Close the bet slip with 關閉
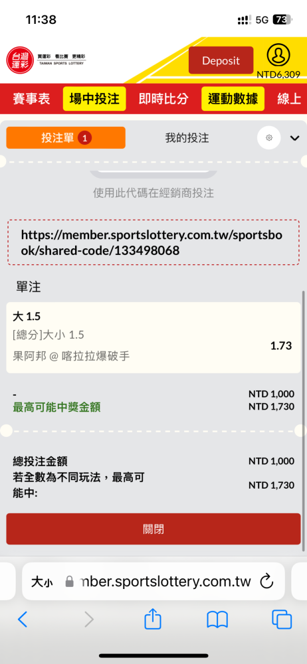The height and width of the screenshot is (664, 307). point(153,529)
